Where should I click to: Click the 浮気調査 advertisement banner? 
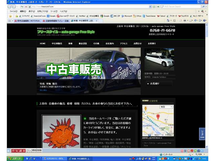point(27,151)
